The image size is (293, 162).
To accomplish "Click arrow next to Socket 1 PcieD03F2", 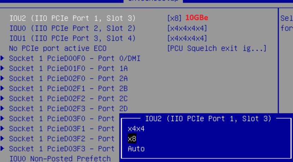I will 3,138.
